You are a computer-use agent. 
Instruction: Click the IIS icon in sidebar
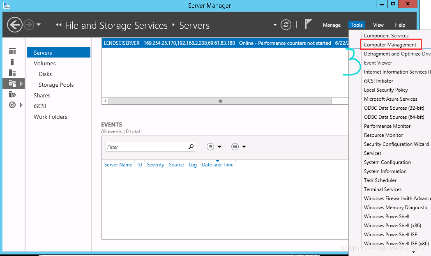(x=12, y=95)
